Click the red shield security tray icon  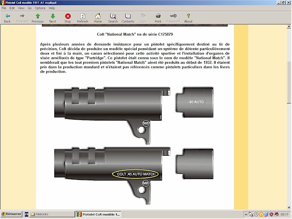[272, 215]
